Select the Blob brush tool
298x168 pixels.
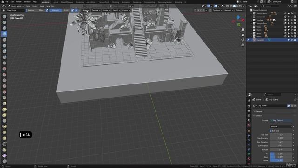pos(4,57)
